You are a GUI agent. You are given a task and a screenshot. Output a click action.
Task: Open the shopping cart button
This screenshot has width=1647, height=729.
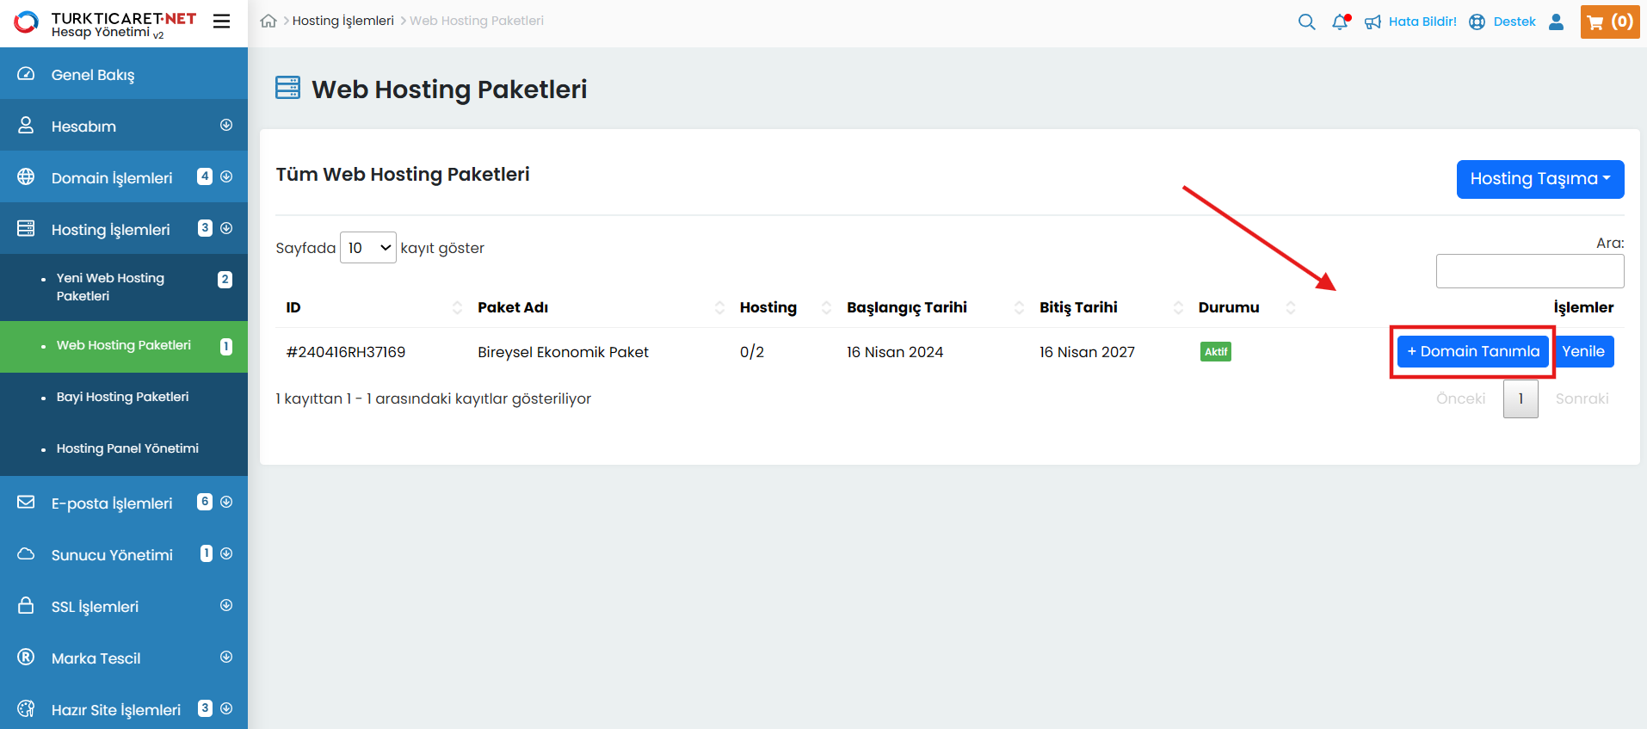1609,22
